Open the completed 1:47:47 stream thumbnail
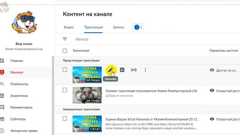This screenshot has height=135, width=240. pyautogui.click(x=87, y=124)
